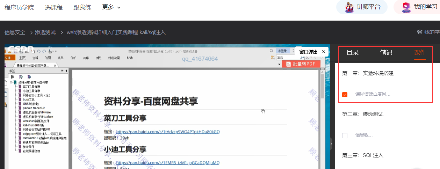Click the print icon in the quick toolbar
This screenshot has width=440, height=169.
coord(21,51)
